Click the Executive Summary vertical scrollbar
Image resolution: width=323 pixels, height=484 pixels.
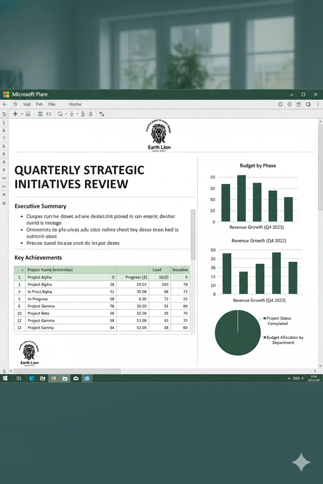click(x=193, y=235)
